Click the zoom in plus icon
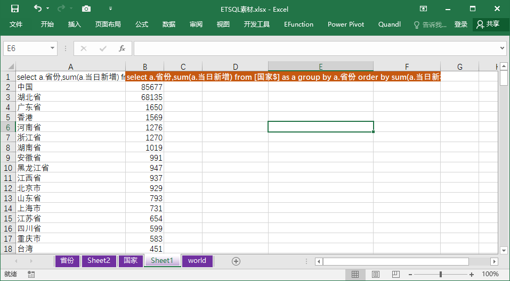Viewport: 510px width, 281px height. click(472, 274)
